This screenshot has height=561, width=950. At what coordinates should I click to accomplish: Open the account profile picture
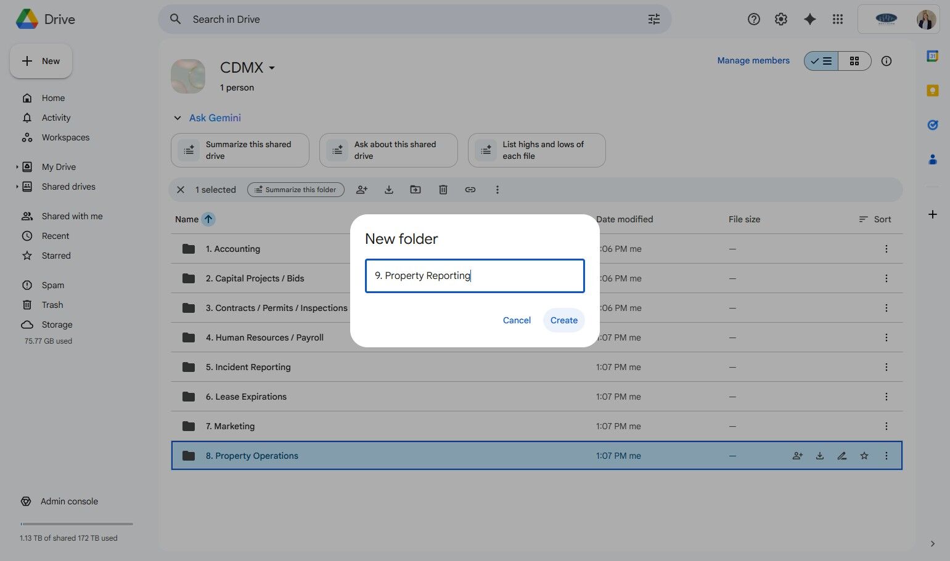pos(926,19)
